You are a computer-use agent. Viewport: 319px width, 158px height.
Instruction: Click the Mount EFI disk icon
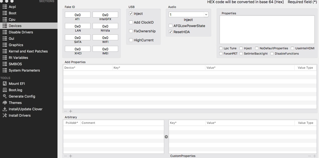pyautogui.click(x=5, y=84)
